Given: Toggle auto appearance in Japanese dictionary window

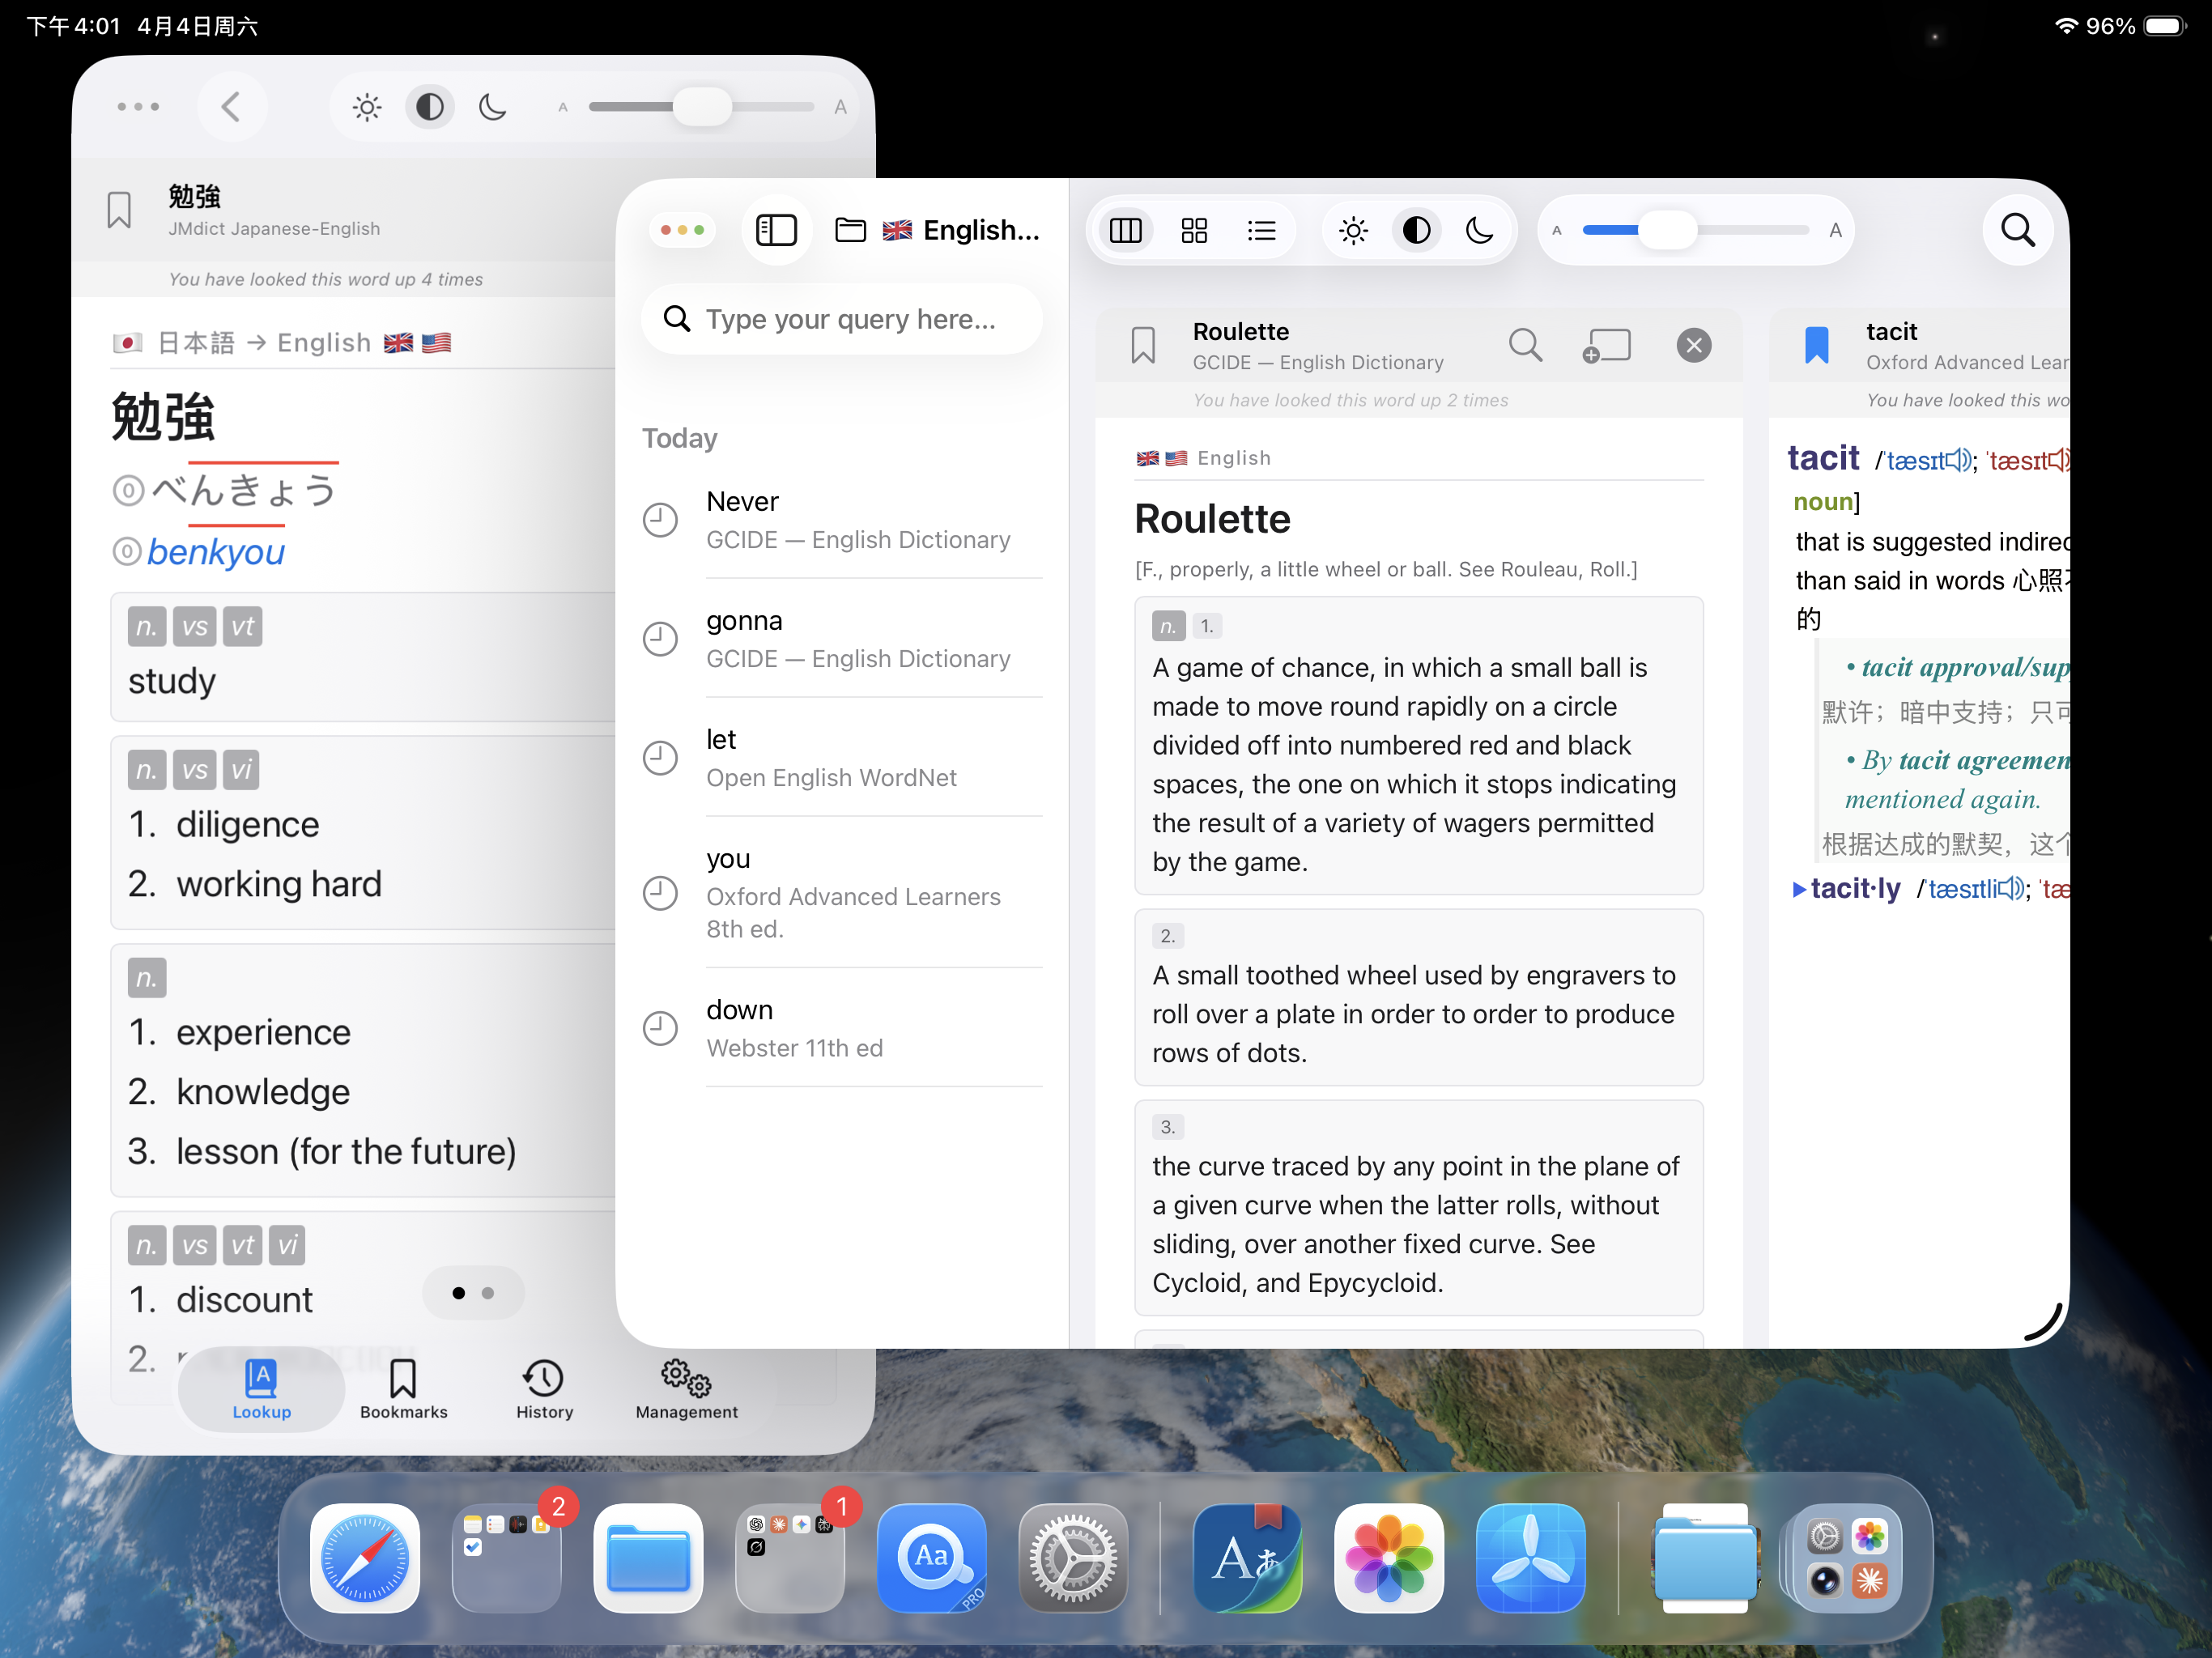Looking at the screenshot, I should click(430, 107).
